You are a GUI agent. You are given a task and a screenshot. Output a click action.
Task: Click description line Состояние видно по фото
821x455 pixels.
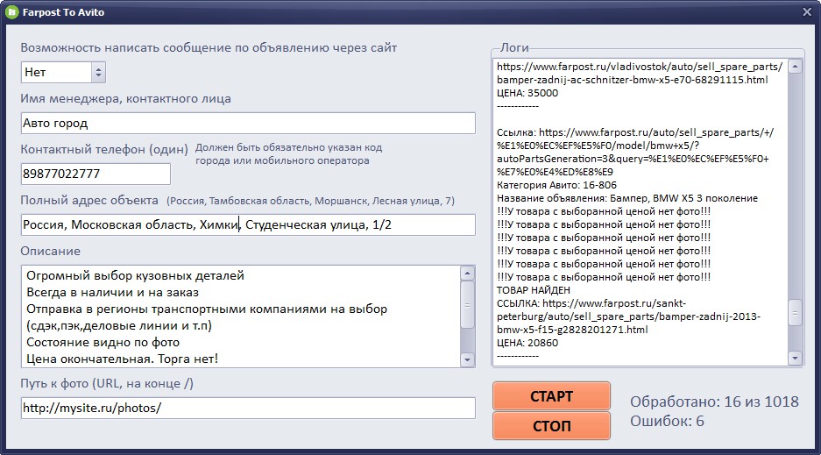tap(103, 343)
